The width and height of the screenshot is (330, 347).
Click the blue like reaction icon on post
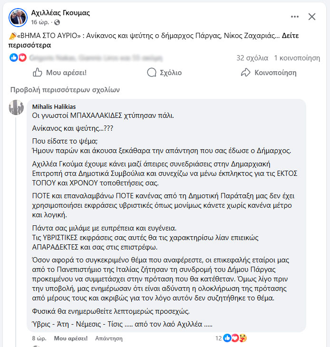click(x=13, y=58)
